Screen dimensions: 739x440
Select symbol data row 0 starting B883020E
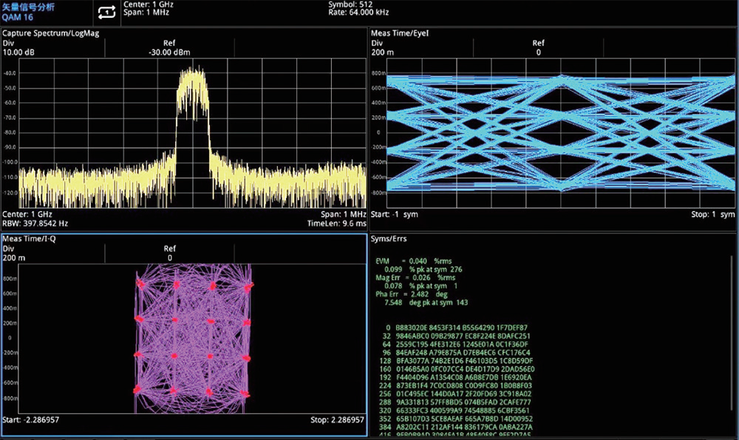(x=456, y=328)
